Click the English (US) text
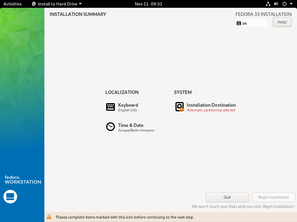 tap(128, 110)
